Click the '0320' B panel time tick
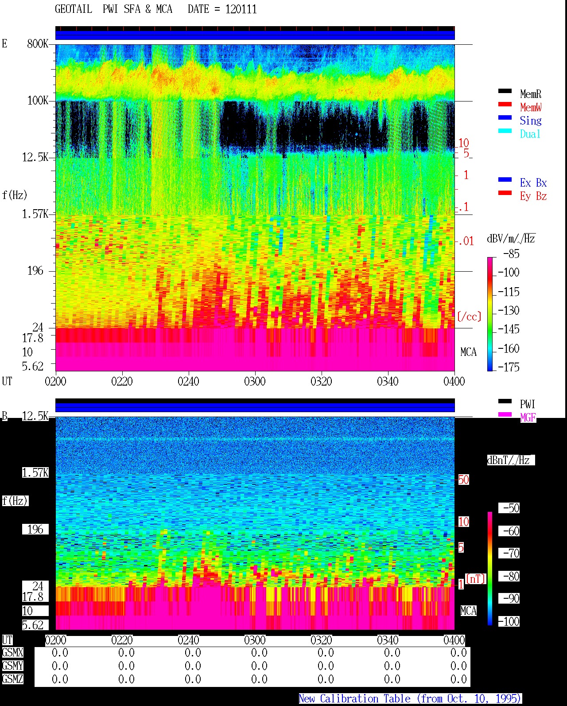 [x=321, y=640]
